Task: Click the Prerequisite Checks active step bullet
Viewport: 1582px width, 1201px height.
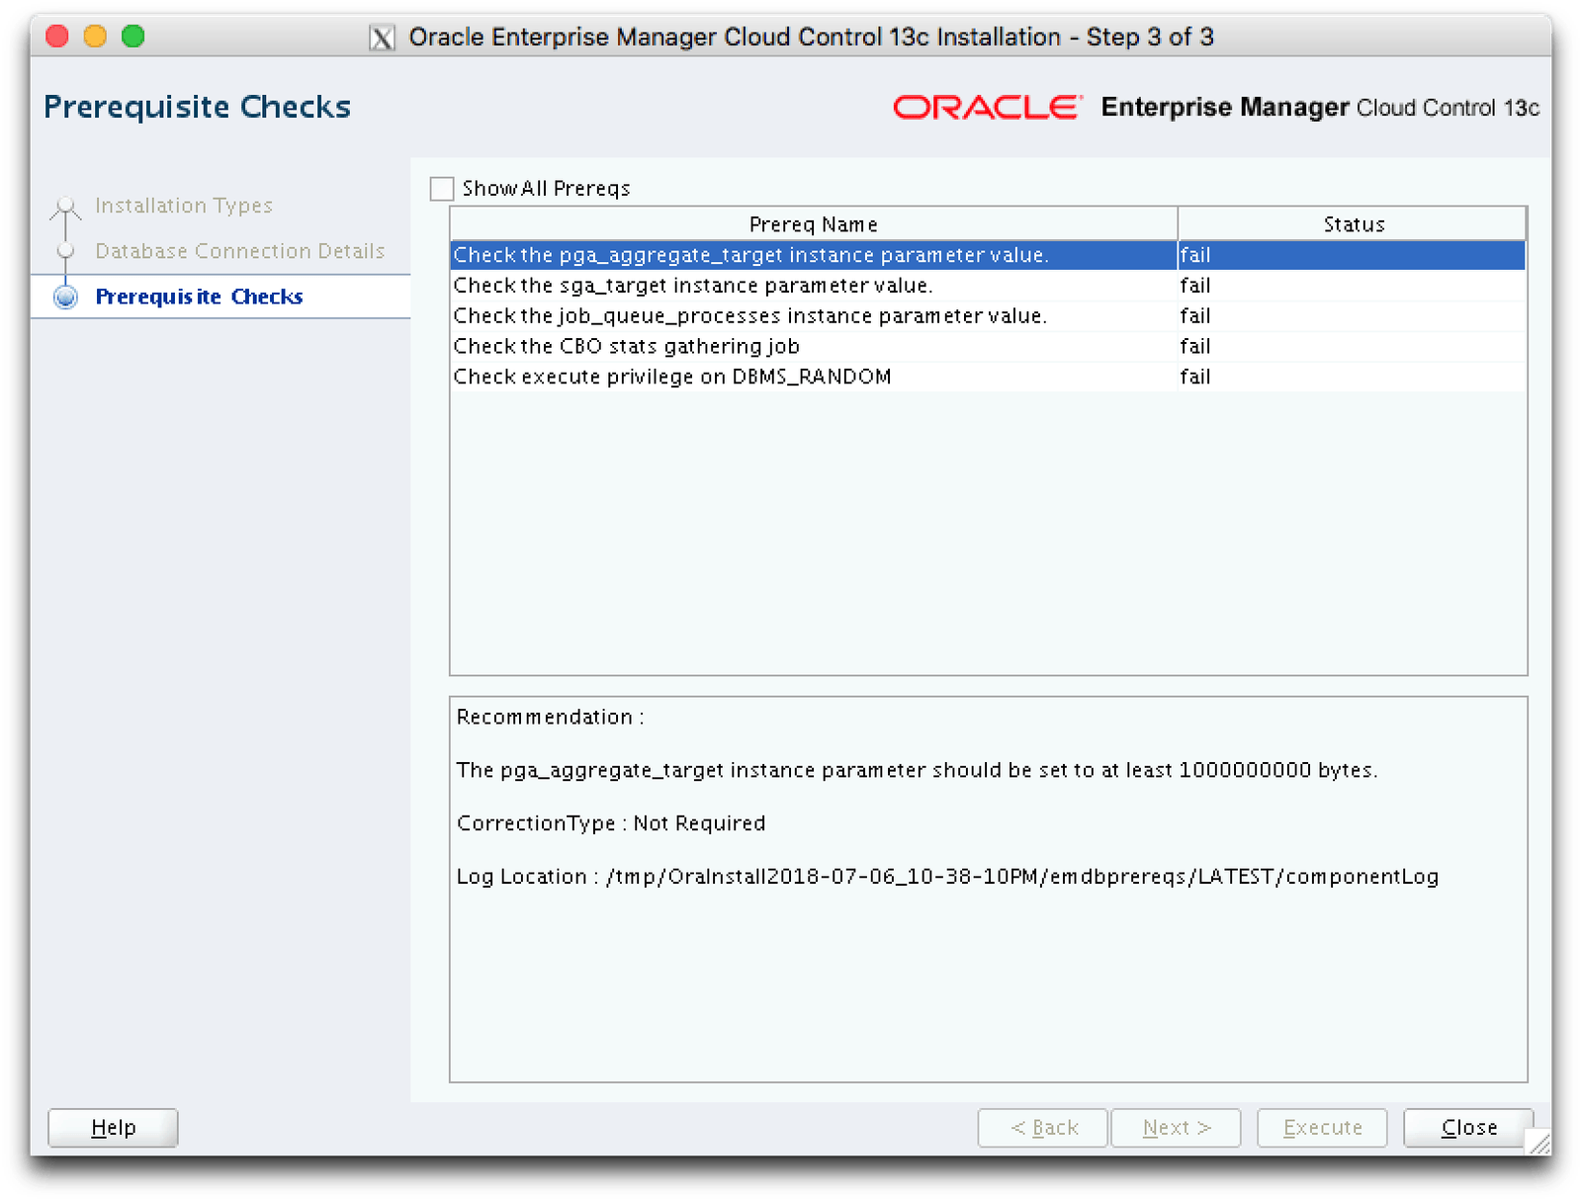Action: tap(66, 297)
